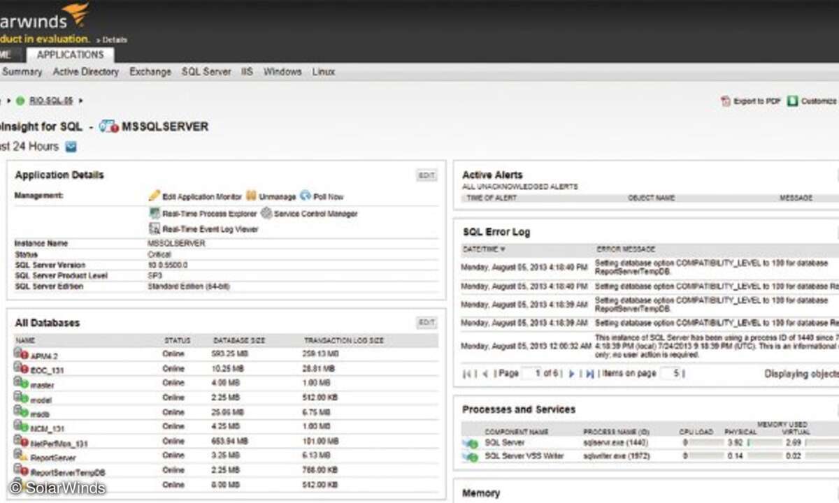Click the ReportServer warning status icon

click(21, 455)
